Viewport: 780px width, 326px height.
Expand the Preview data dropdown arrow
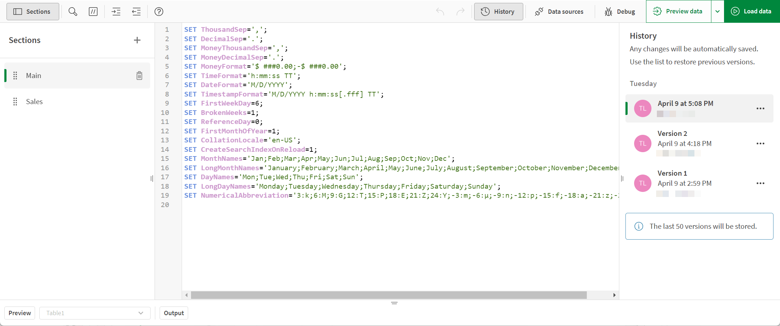(x=718, y=12)
